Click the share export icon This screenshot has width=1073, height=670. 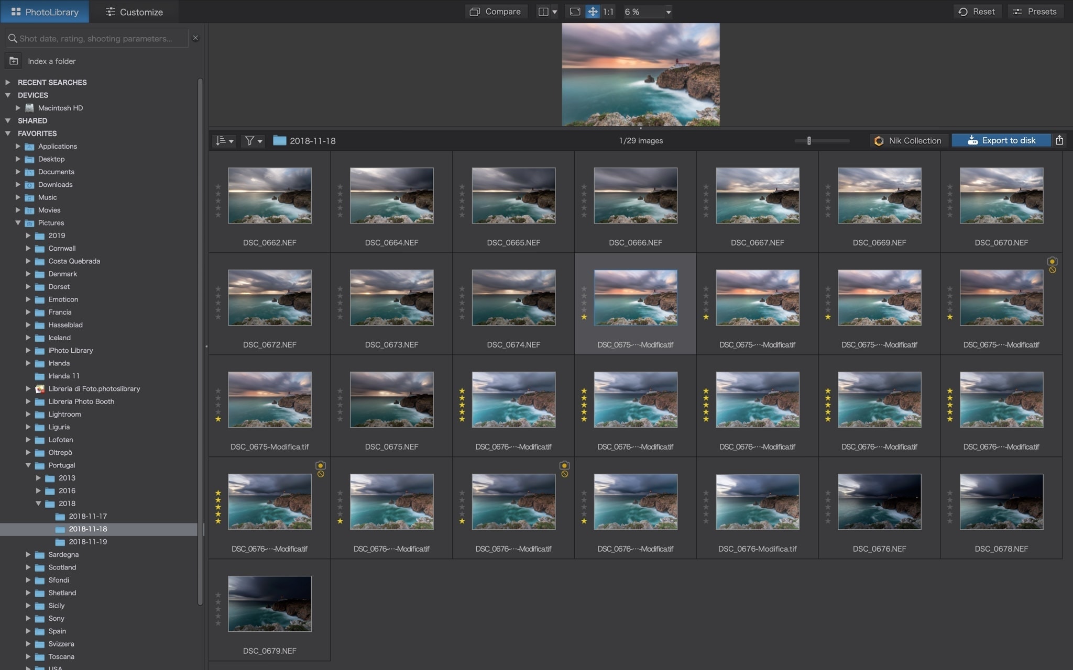[x=1059, y=140]
